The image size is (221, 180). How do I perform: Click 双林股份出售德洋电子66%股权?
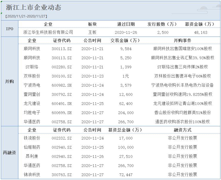pos(183,76)
